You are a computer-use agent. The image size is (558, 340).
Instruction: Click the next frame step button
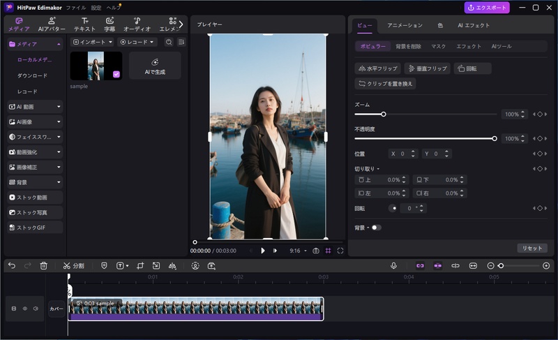275,251
